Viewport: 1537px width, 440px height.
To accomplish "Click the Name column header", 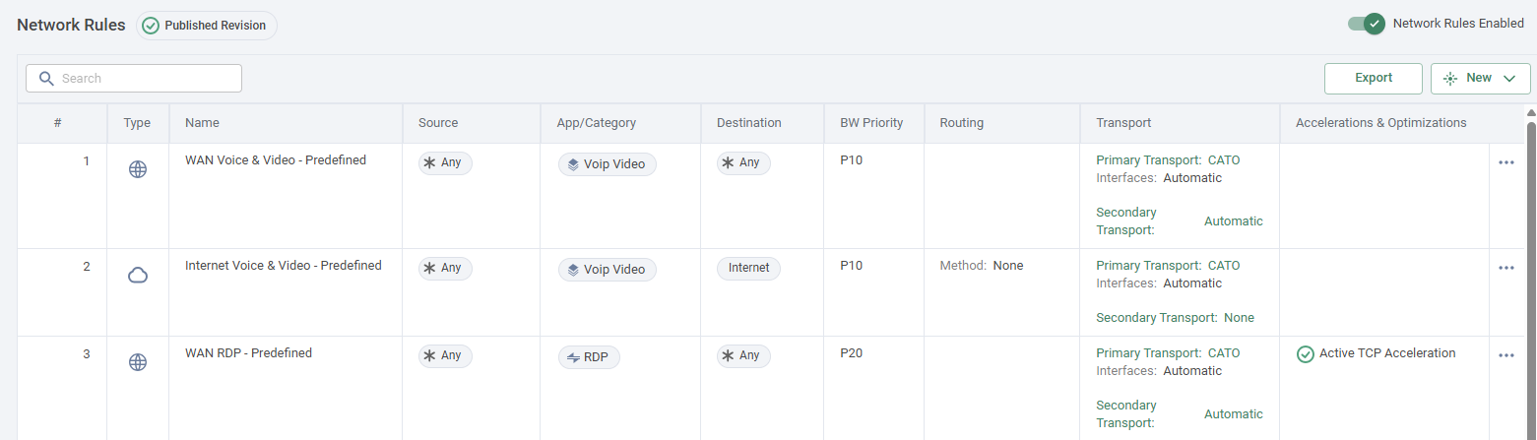I will point(202,123).
